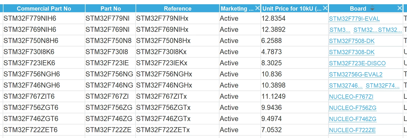The image size is (407, 138).
Task: Select the unit price 10.836
Action: click(271, 74)
